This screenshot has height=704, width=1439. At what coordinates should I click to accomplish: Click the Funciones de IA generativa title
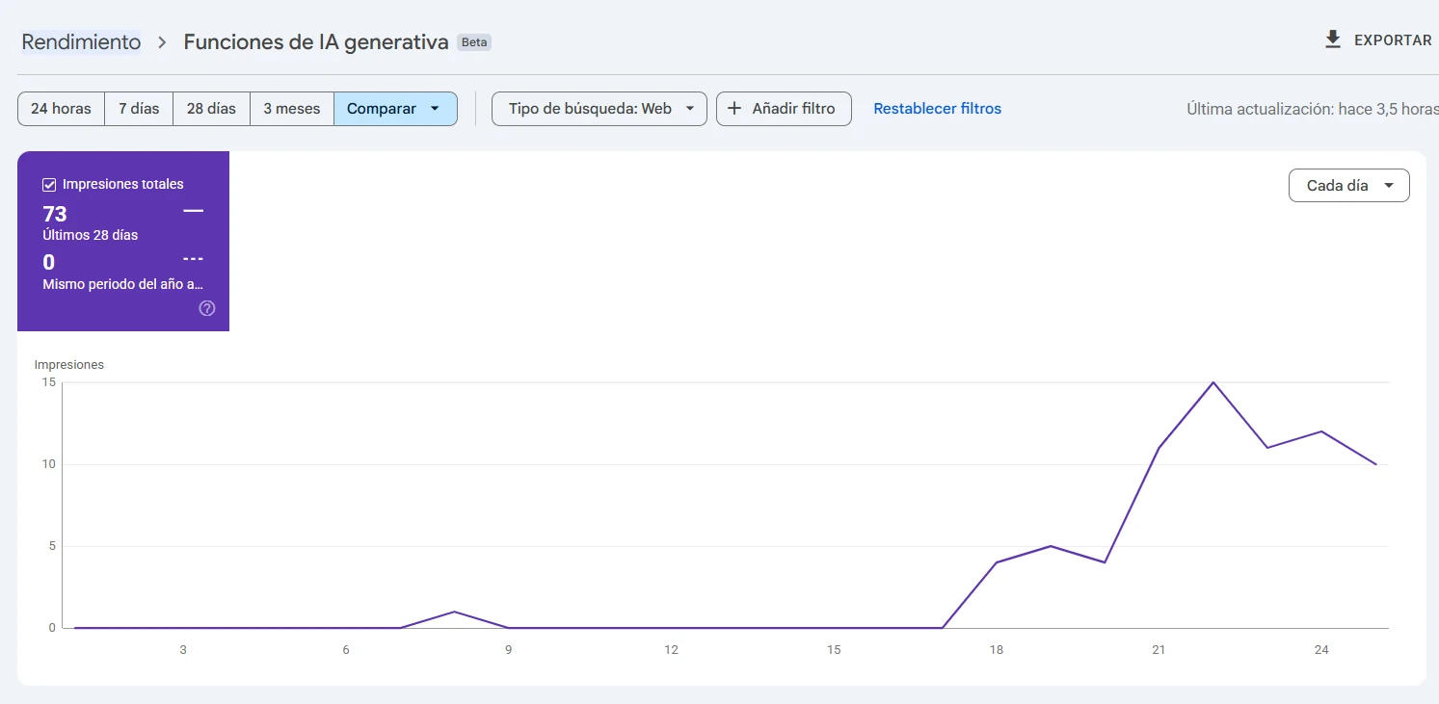point(316,42)
